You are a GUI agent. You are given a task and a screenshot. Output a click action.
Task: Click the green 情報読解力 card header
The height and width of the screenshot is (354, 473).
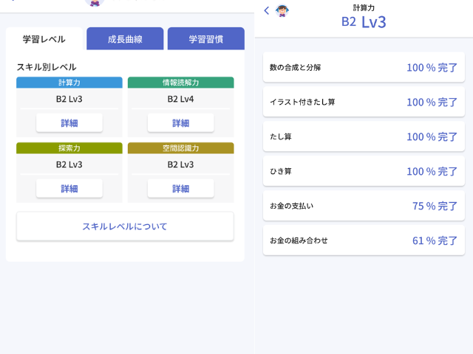[180, 83]
